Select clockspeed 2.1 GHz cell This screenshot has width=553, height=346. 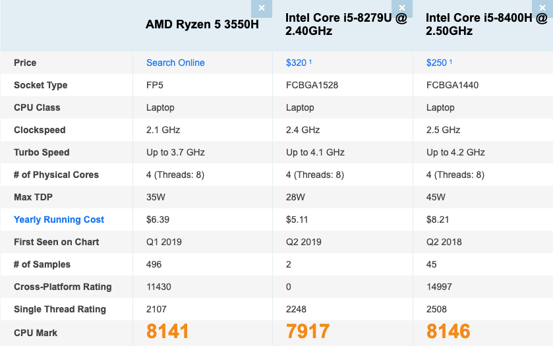pos(163,130)
